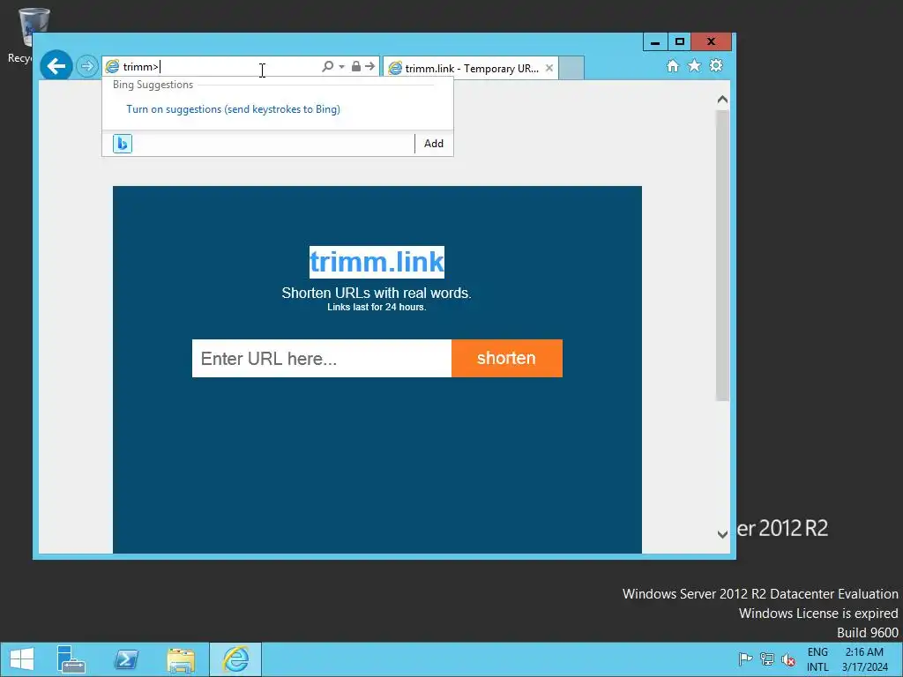Screen dimensions: 903x677
Task: Click scrollbar down arrow in browser
Action: [x=722, y=534]
